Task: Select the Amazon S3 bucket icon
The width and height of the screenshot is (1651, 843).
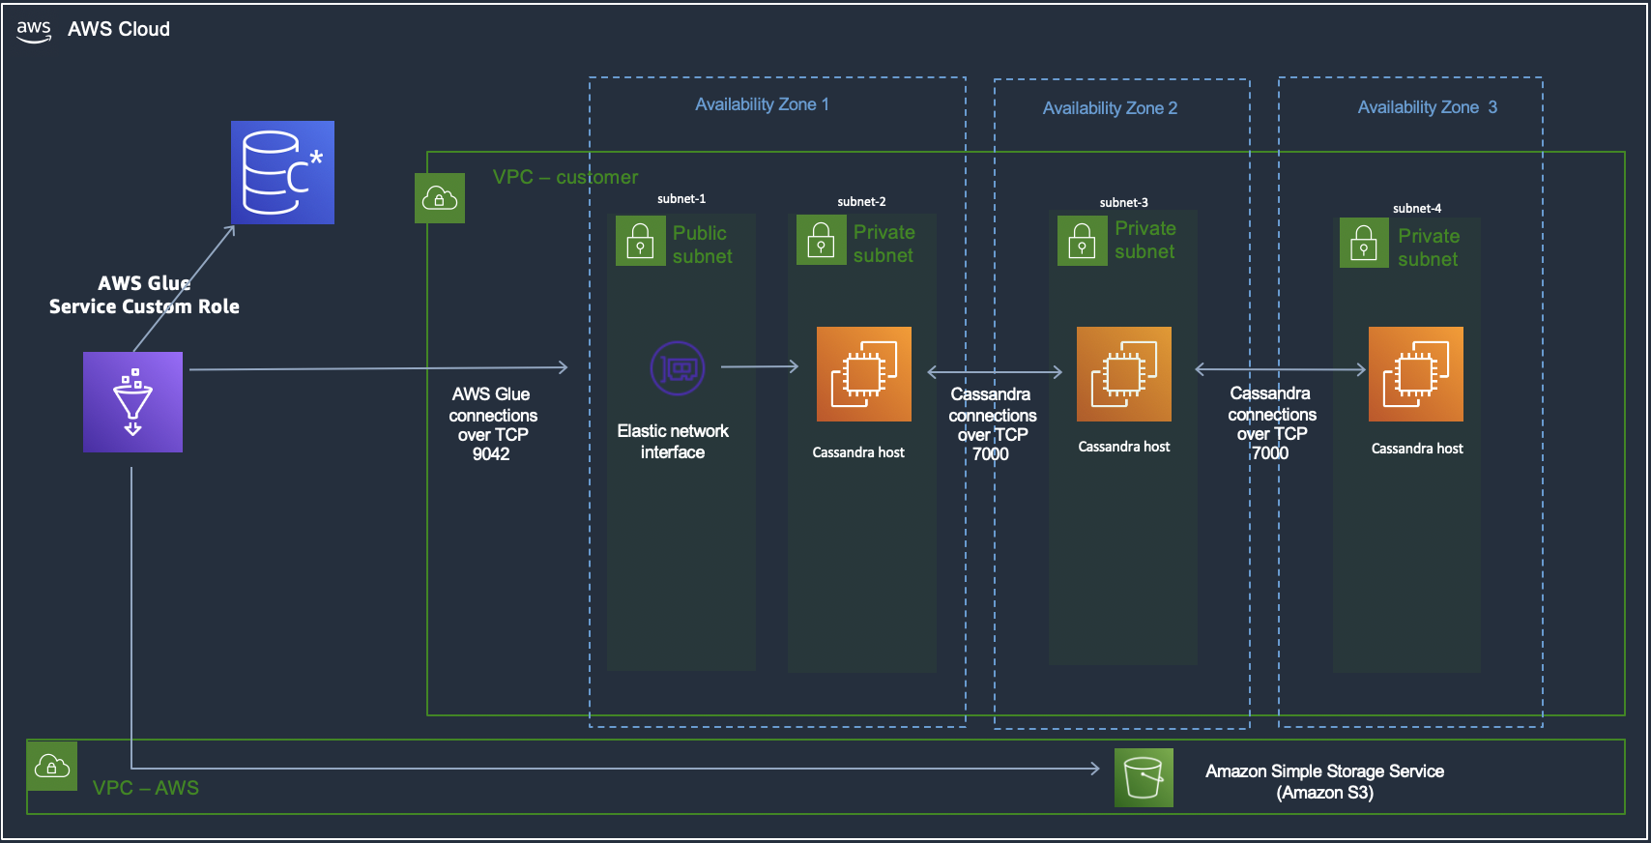Action: tap(1144, 777)
